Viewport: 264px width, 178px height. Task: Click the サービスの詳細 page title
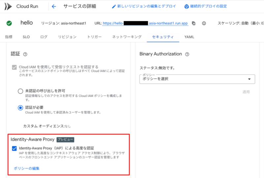(80, 6)
